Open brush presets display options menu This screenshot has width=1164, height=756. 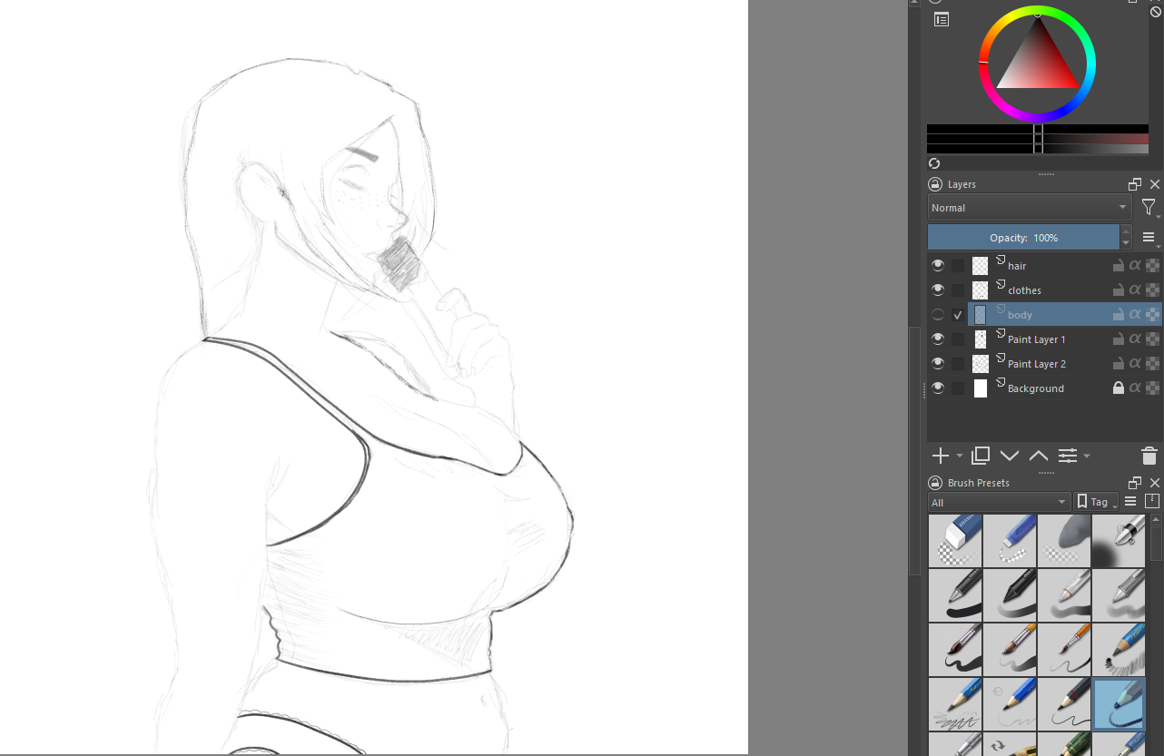coord(1130,502)
